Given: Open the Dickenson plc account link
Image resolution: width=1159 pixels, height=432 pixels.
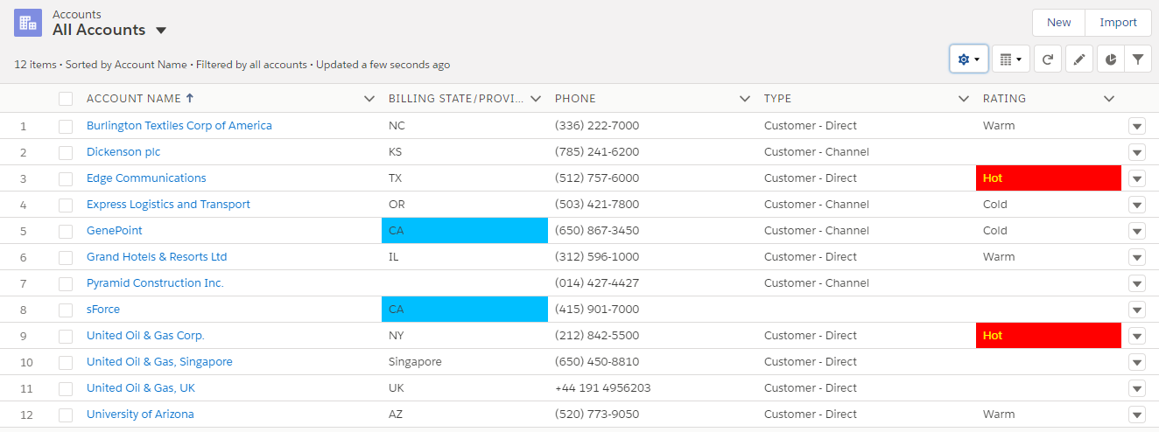Looking at the screenshot, I should point(123,151).
